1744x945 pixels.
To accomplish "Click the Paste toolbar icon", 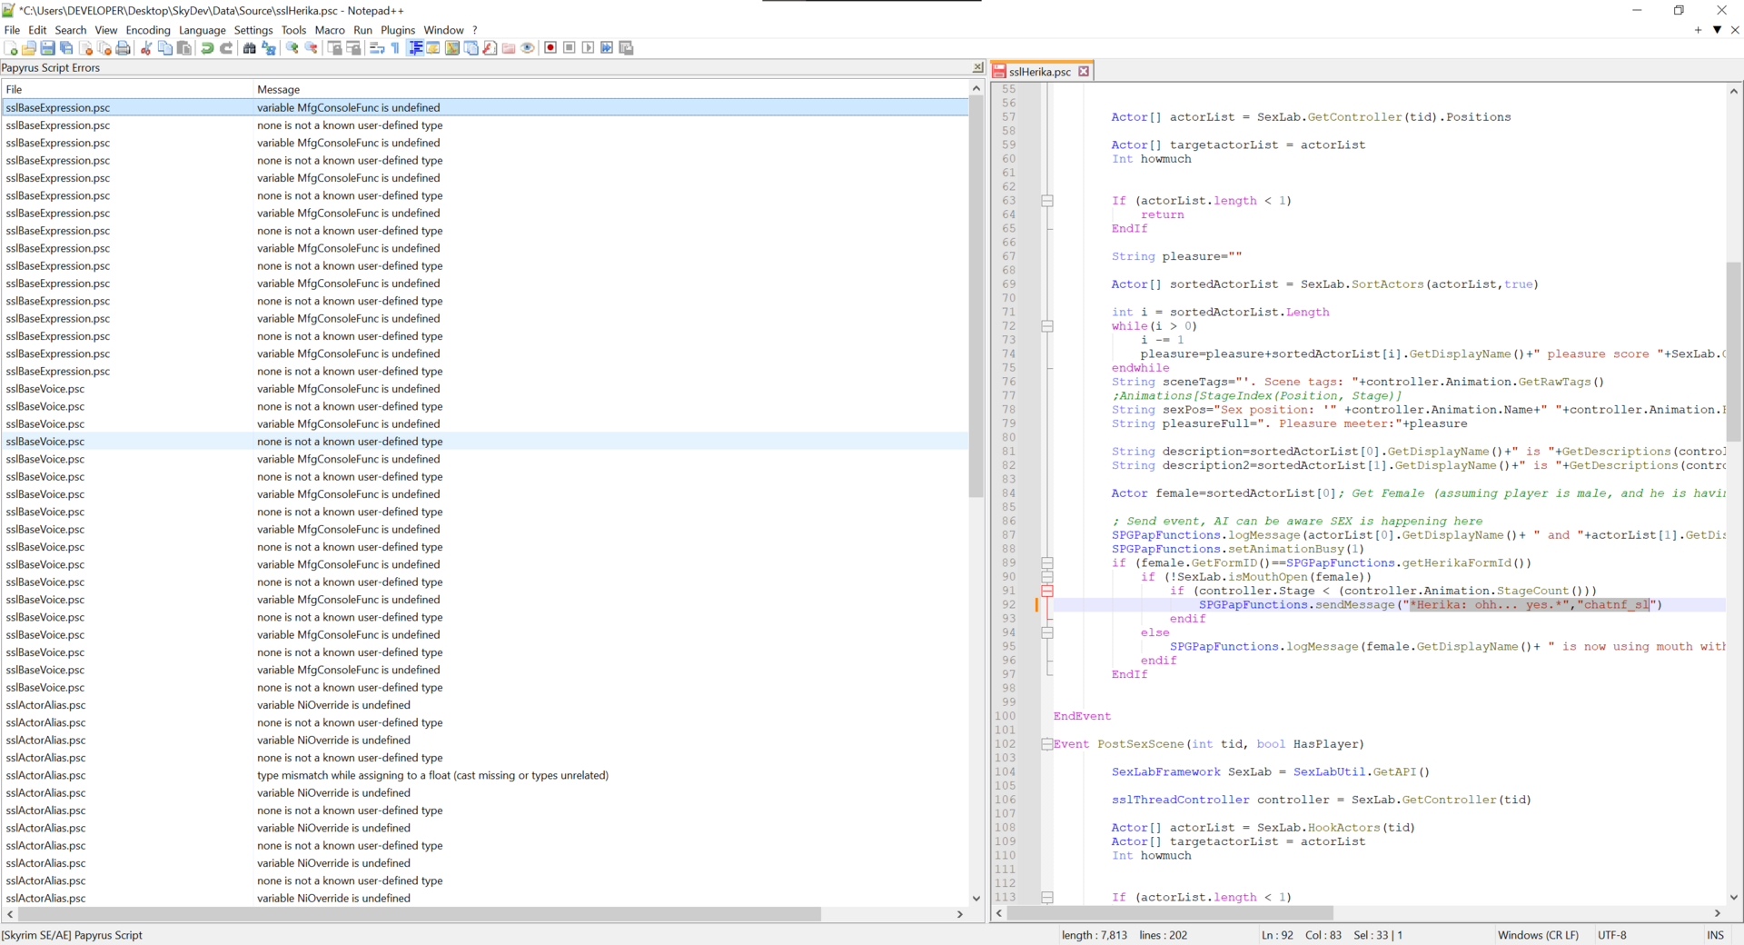I will tap(183, 47).
